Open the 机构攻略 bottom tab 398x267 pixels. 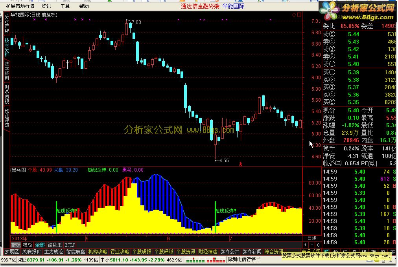(x=98, y=252)
